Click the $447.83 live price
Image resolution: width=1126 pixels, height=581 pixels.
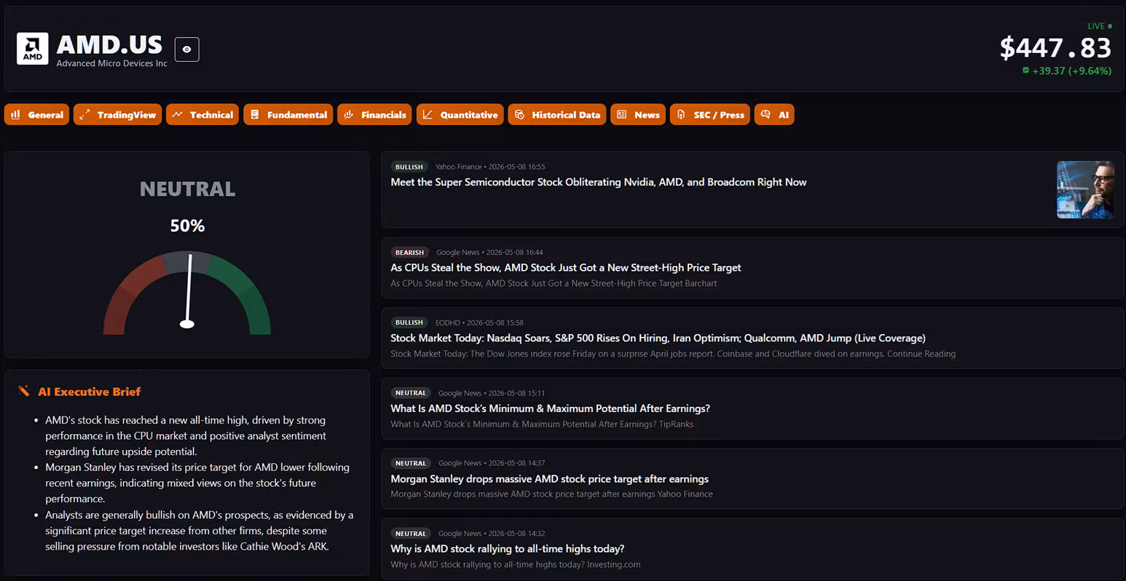[1055, 48]
